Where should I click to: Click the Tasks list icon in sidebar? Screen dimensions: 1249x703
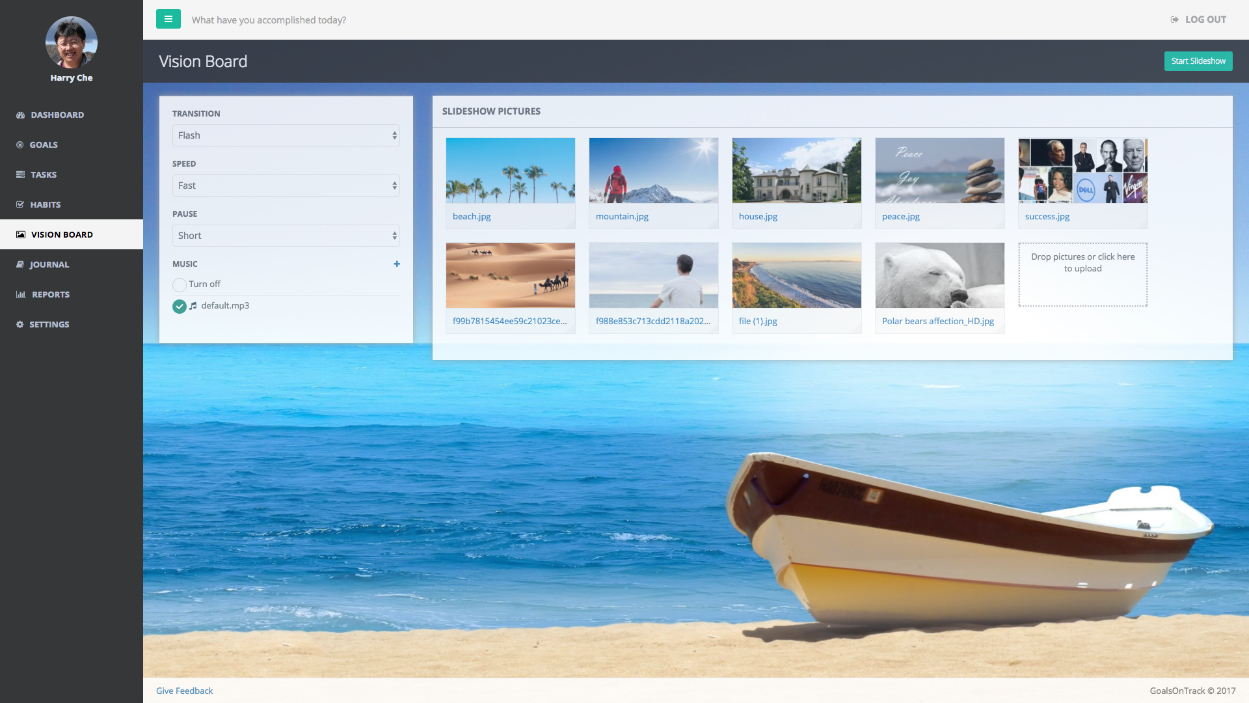20,175
